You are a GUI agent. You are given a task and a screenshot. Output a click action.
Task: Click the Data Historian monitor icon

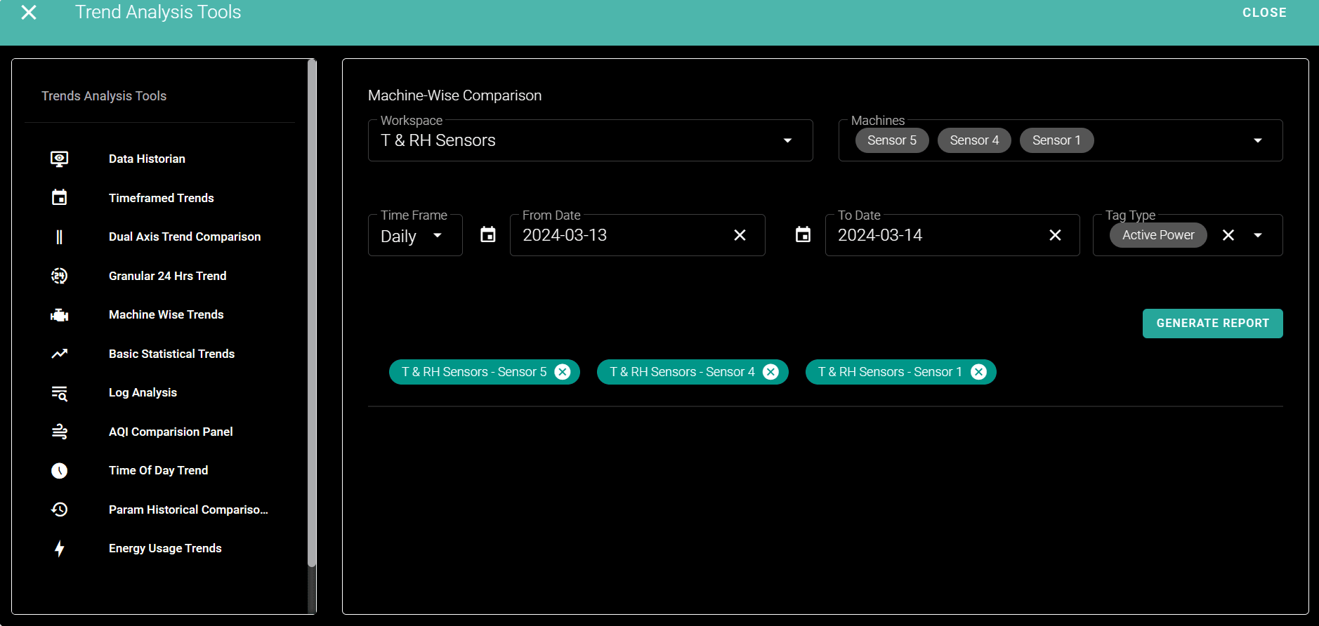coord(60,159)
